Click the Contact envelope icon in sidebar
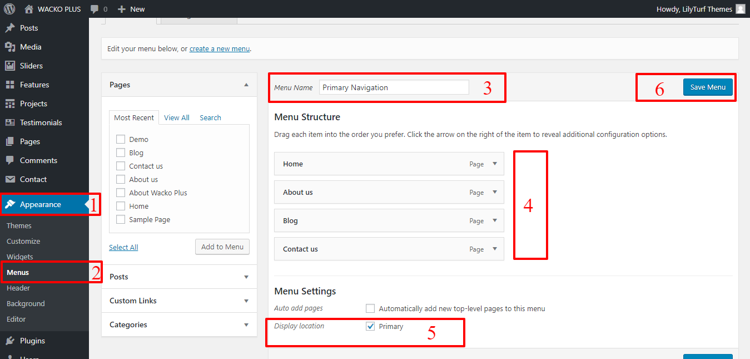750x359 pixels. click(10, 179)
